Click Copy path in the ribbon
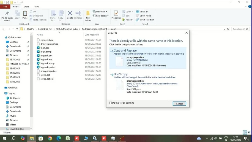The image size is (252, 142). (x=36, y=16)
